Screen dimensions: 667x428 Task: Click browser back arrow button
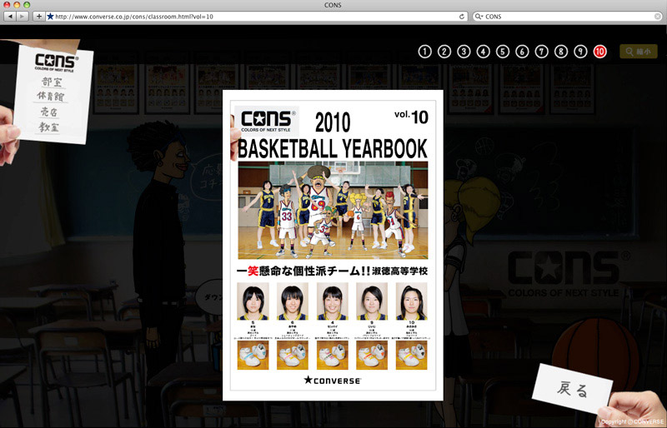pos(10,17)
